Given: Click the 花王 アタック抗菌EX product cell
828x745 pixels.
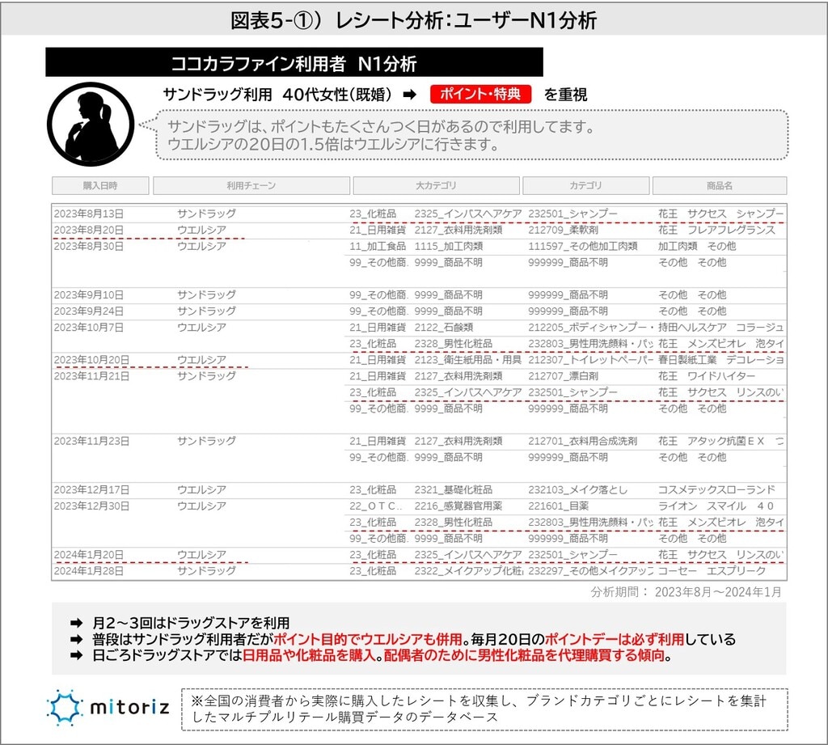Looking at the screenshot, I should [x=720, y=441].
